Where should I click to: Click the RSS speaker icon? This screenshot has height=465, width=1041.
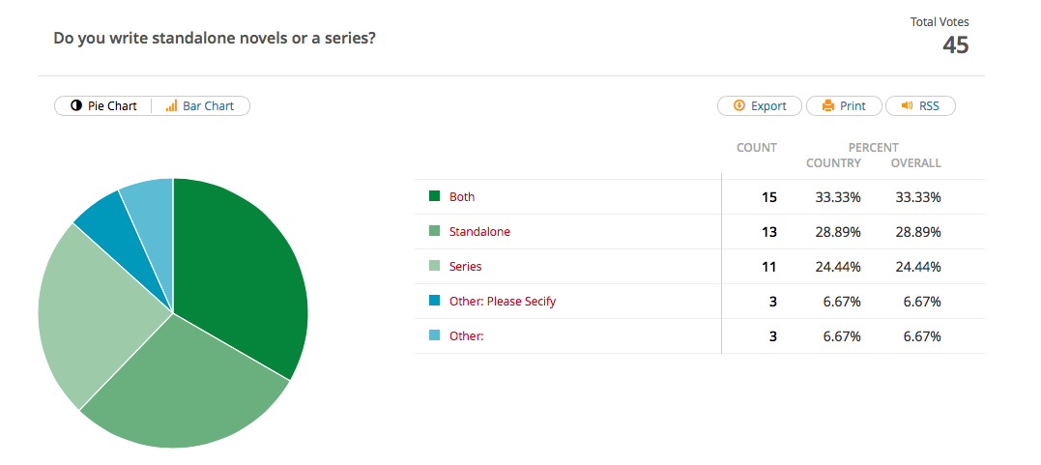tap(907, 106)
